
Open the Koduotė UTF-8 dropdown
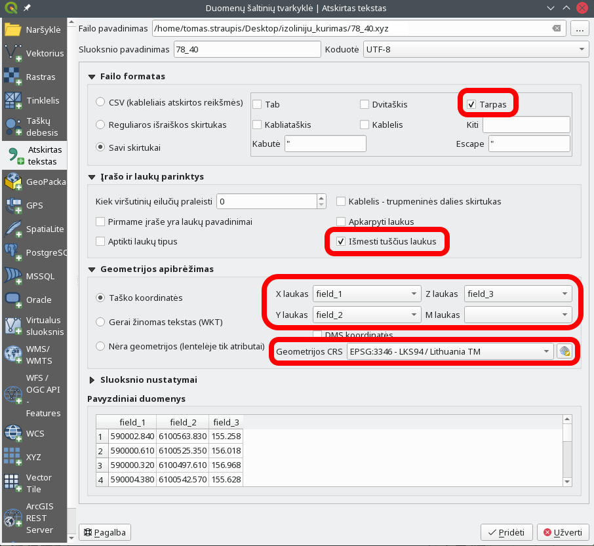476,49
